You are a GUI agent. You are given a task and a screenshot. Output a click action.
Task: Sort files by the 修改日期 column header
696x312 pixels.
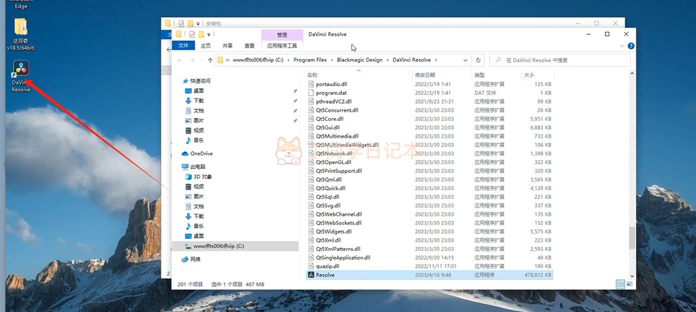431,75
